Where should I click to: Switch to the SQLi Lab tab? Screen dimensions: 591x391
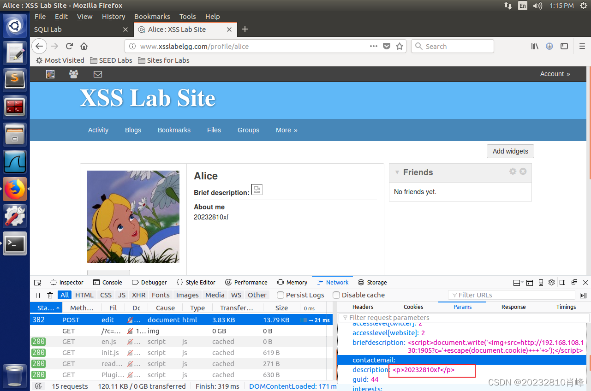pos(81,30)
